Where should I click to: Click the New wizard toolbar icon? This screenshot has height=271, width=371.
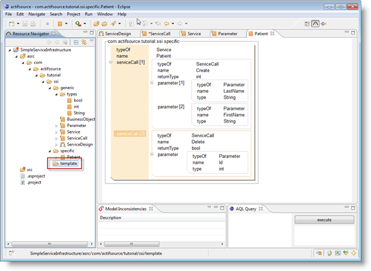point(11,23)
